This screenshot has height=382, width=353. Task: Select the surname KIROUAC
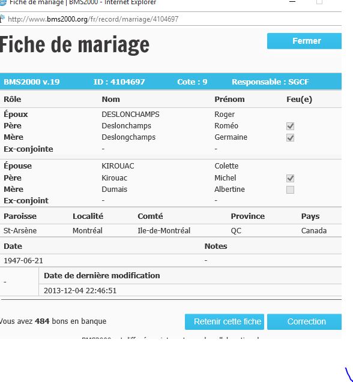click(118, 166)
